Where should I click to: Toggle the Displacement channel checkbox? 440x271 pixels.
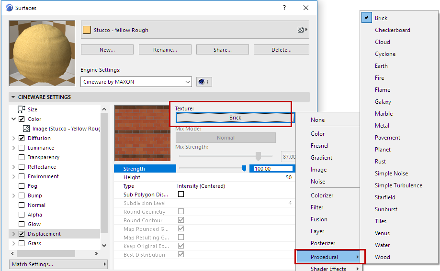(x=22, y=233)
